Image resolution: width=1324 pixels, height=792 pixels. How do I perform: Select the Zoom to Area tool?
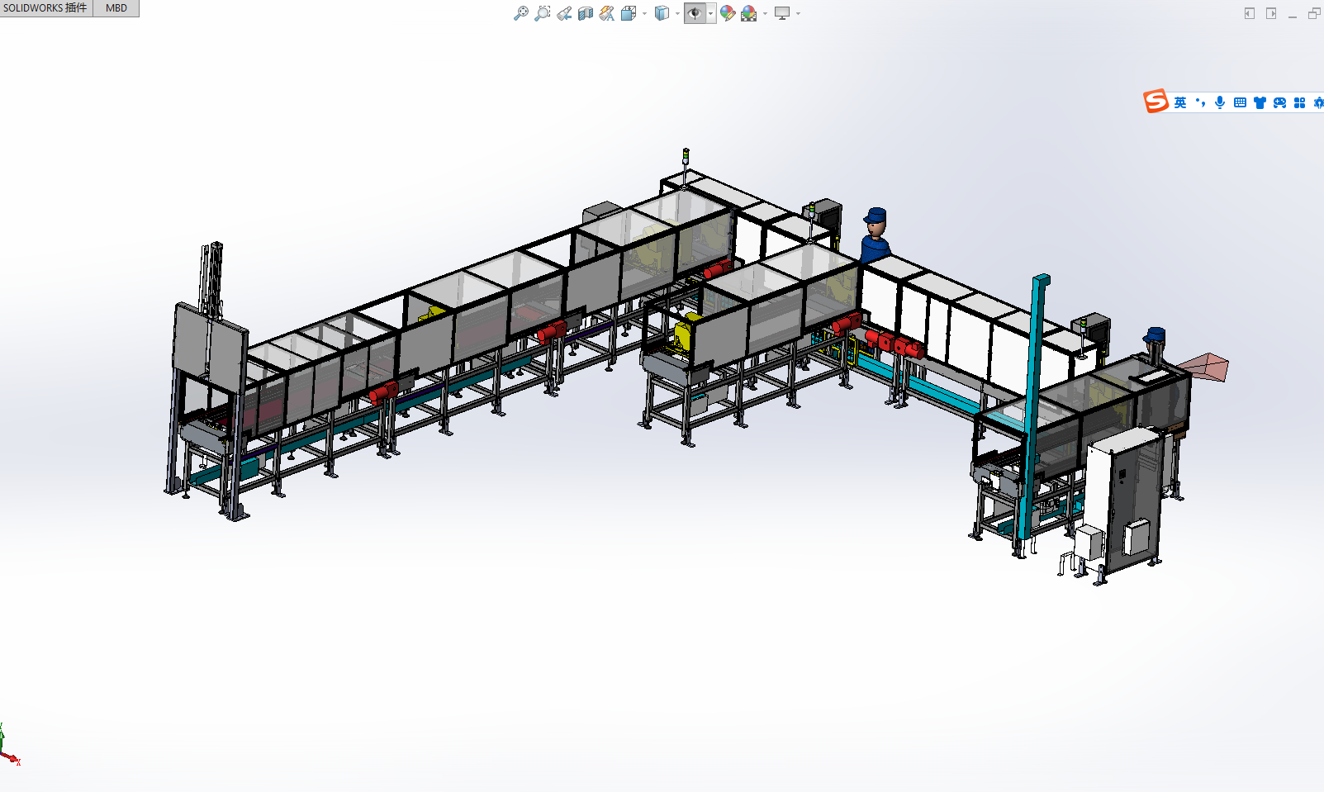pos(543,13)
